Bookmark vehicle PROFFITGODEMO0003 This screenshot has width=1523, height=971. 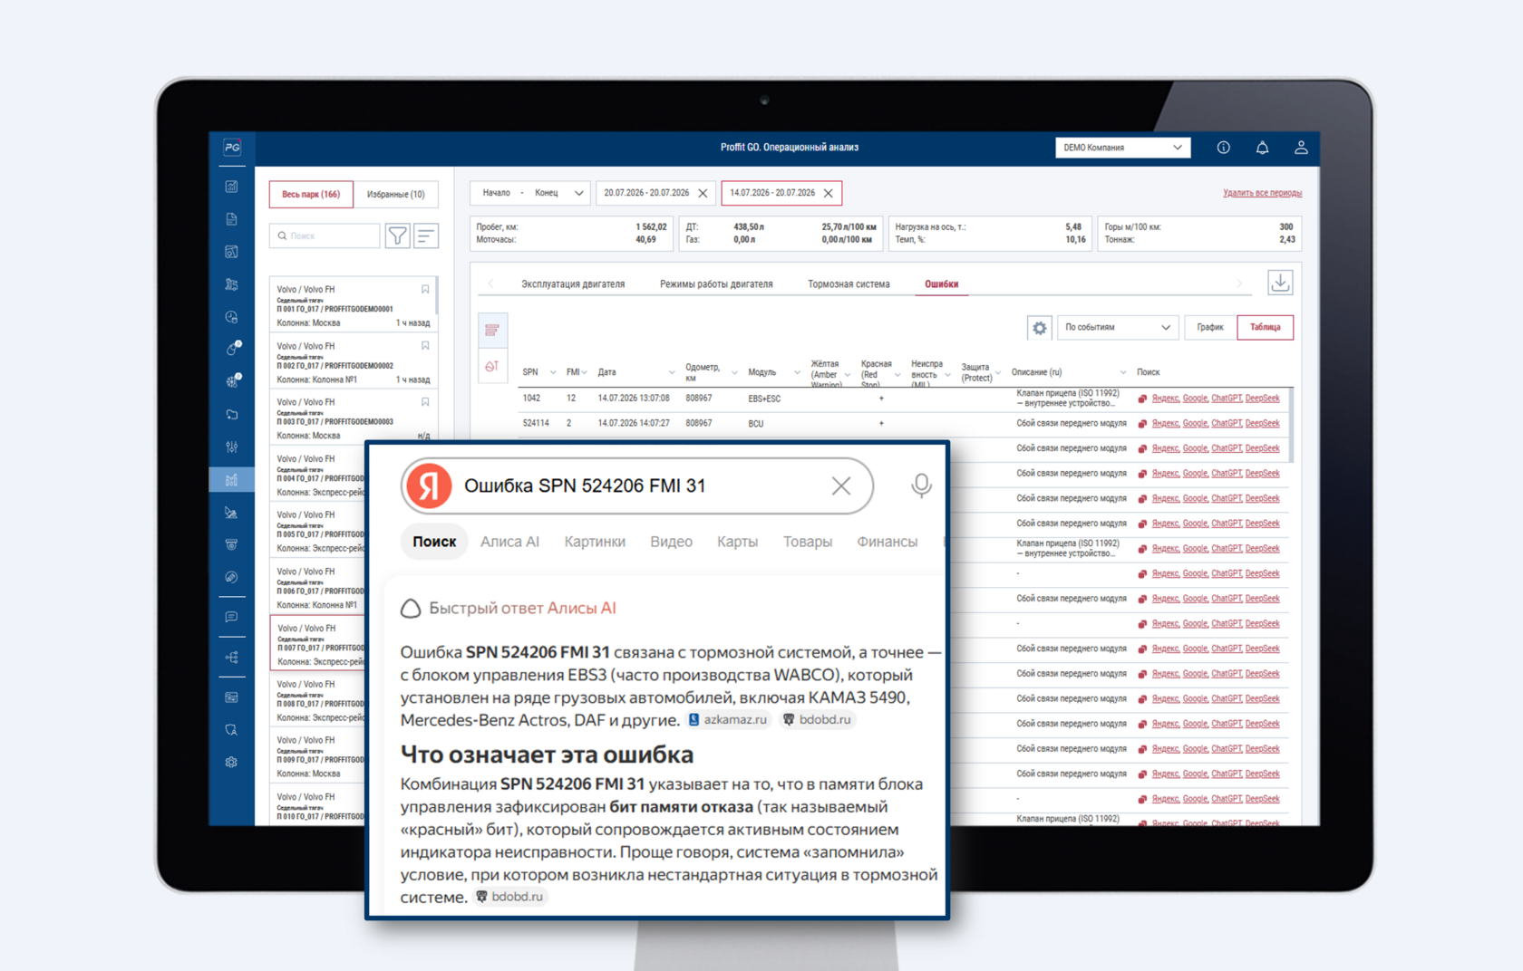pyautogui.click(x=425, y=402)
